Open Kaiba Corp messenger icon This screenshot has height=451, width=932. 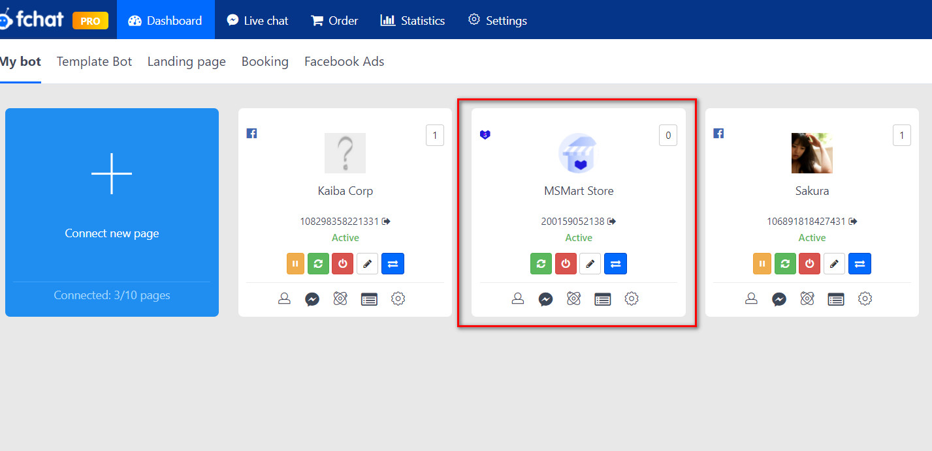tap(312, 299)
